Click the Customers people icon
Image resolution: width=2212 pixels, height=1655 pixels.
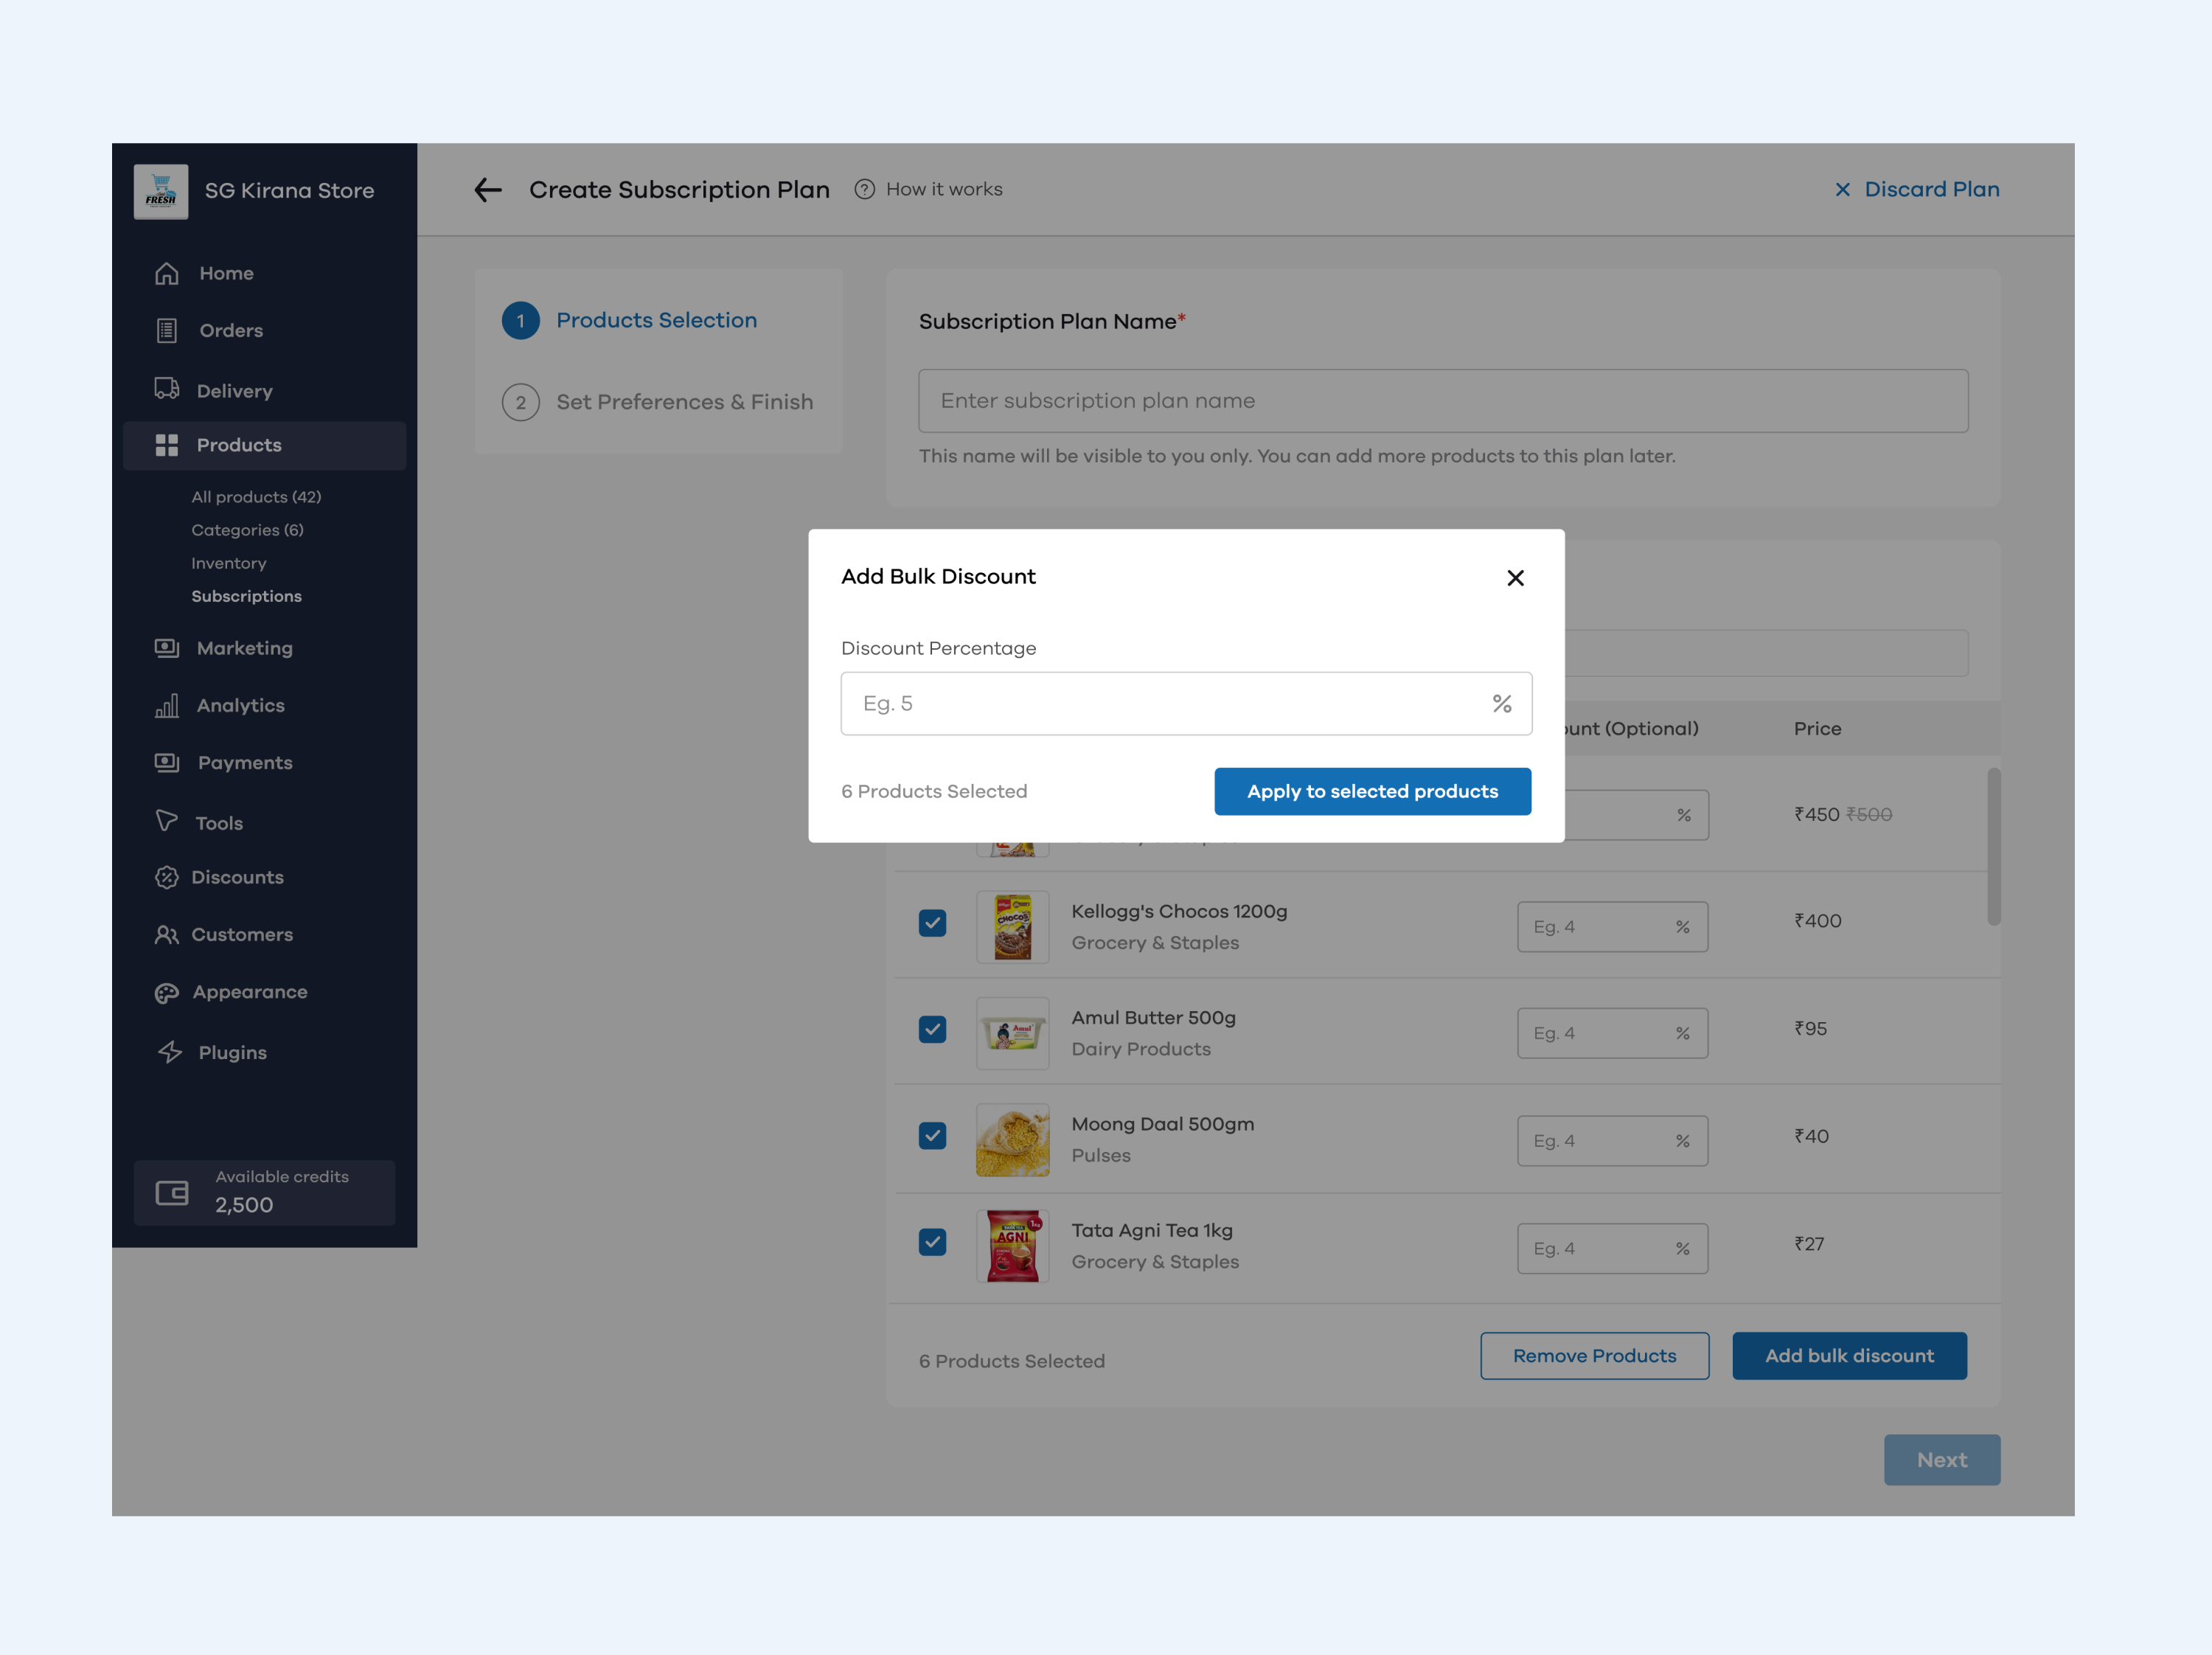166,934
